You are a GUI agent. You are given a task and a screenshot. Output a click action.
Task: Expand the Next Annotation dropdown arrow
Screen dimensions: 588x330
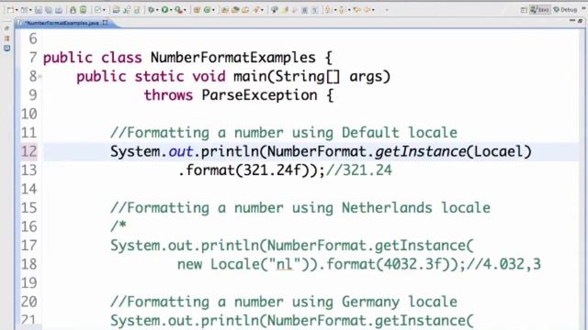tap(335, 10)
